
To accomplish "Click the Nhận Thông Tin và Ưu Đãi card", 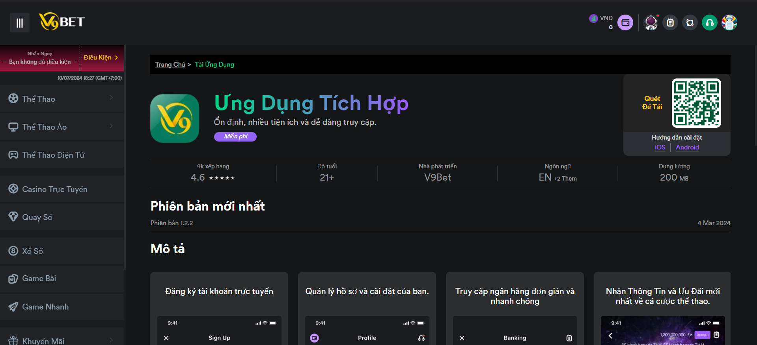I will tap(662, 308).
